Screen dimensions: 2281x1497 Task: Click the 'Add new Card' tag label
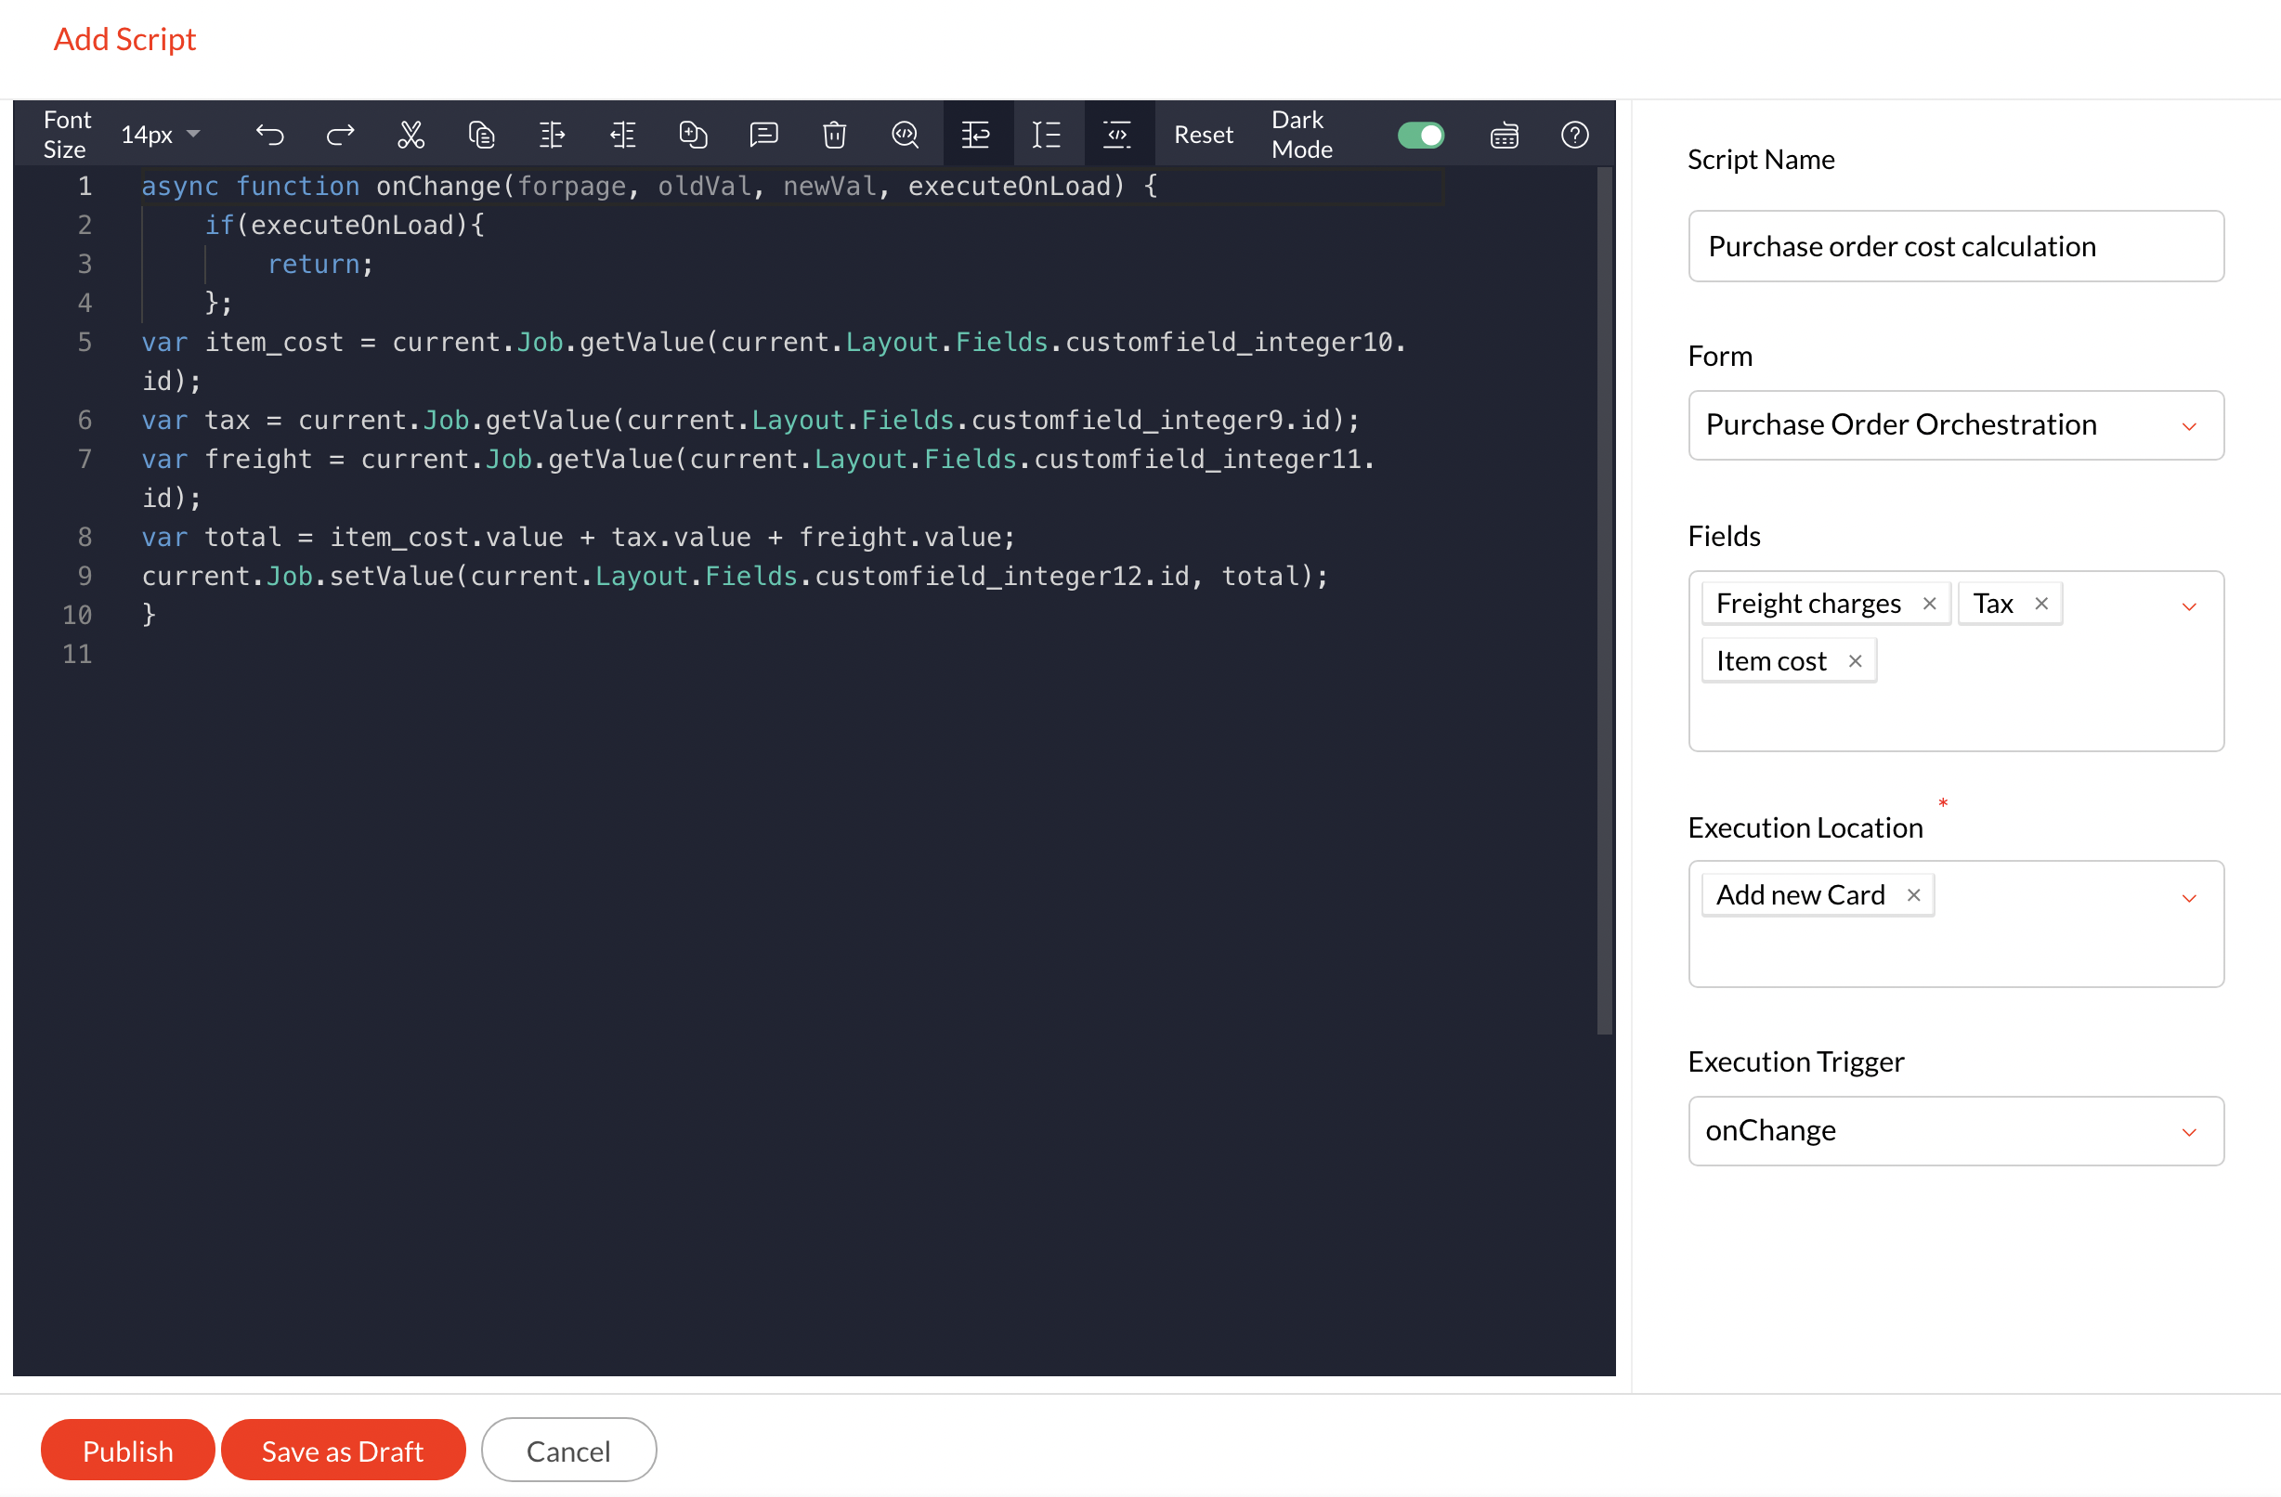point(1800,895)
